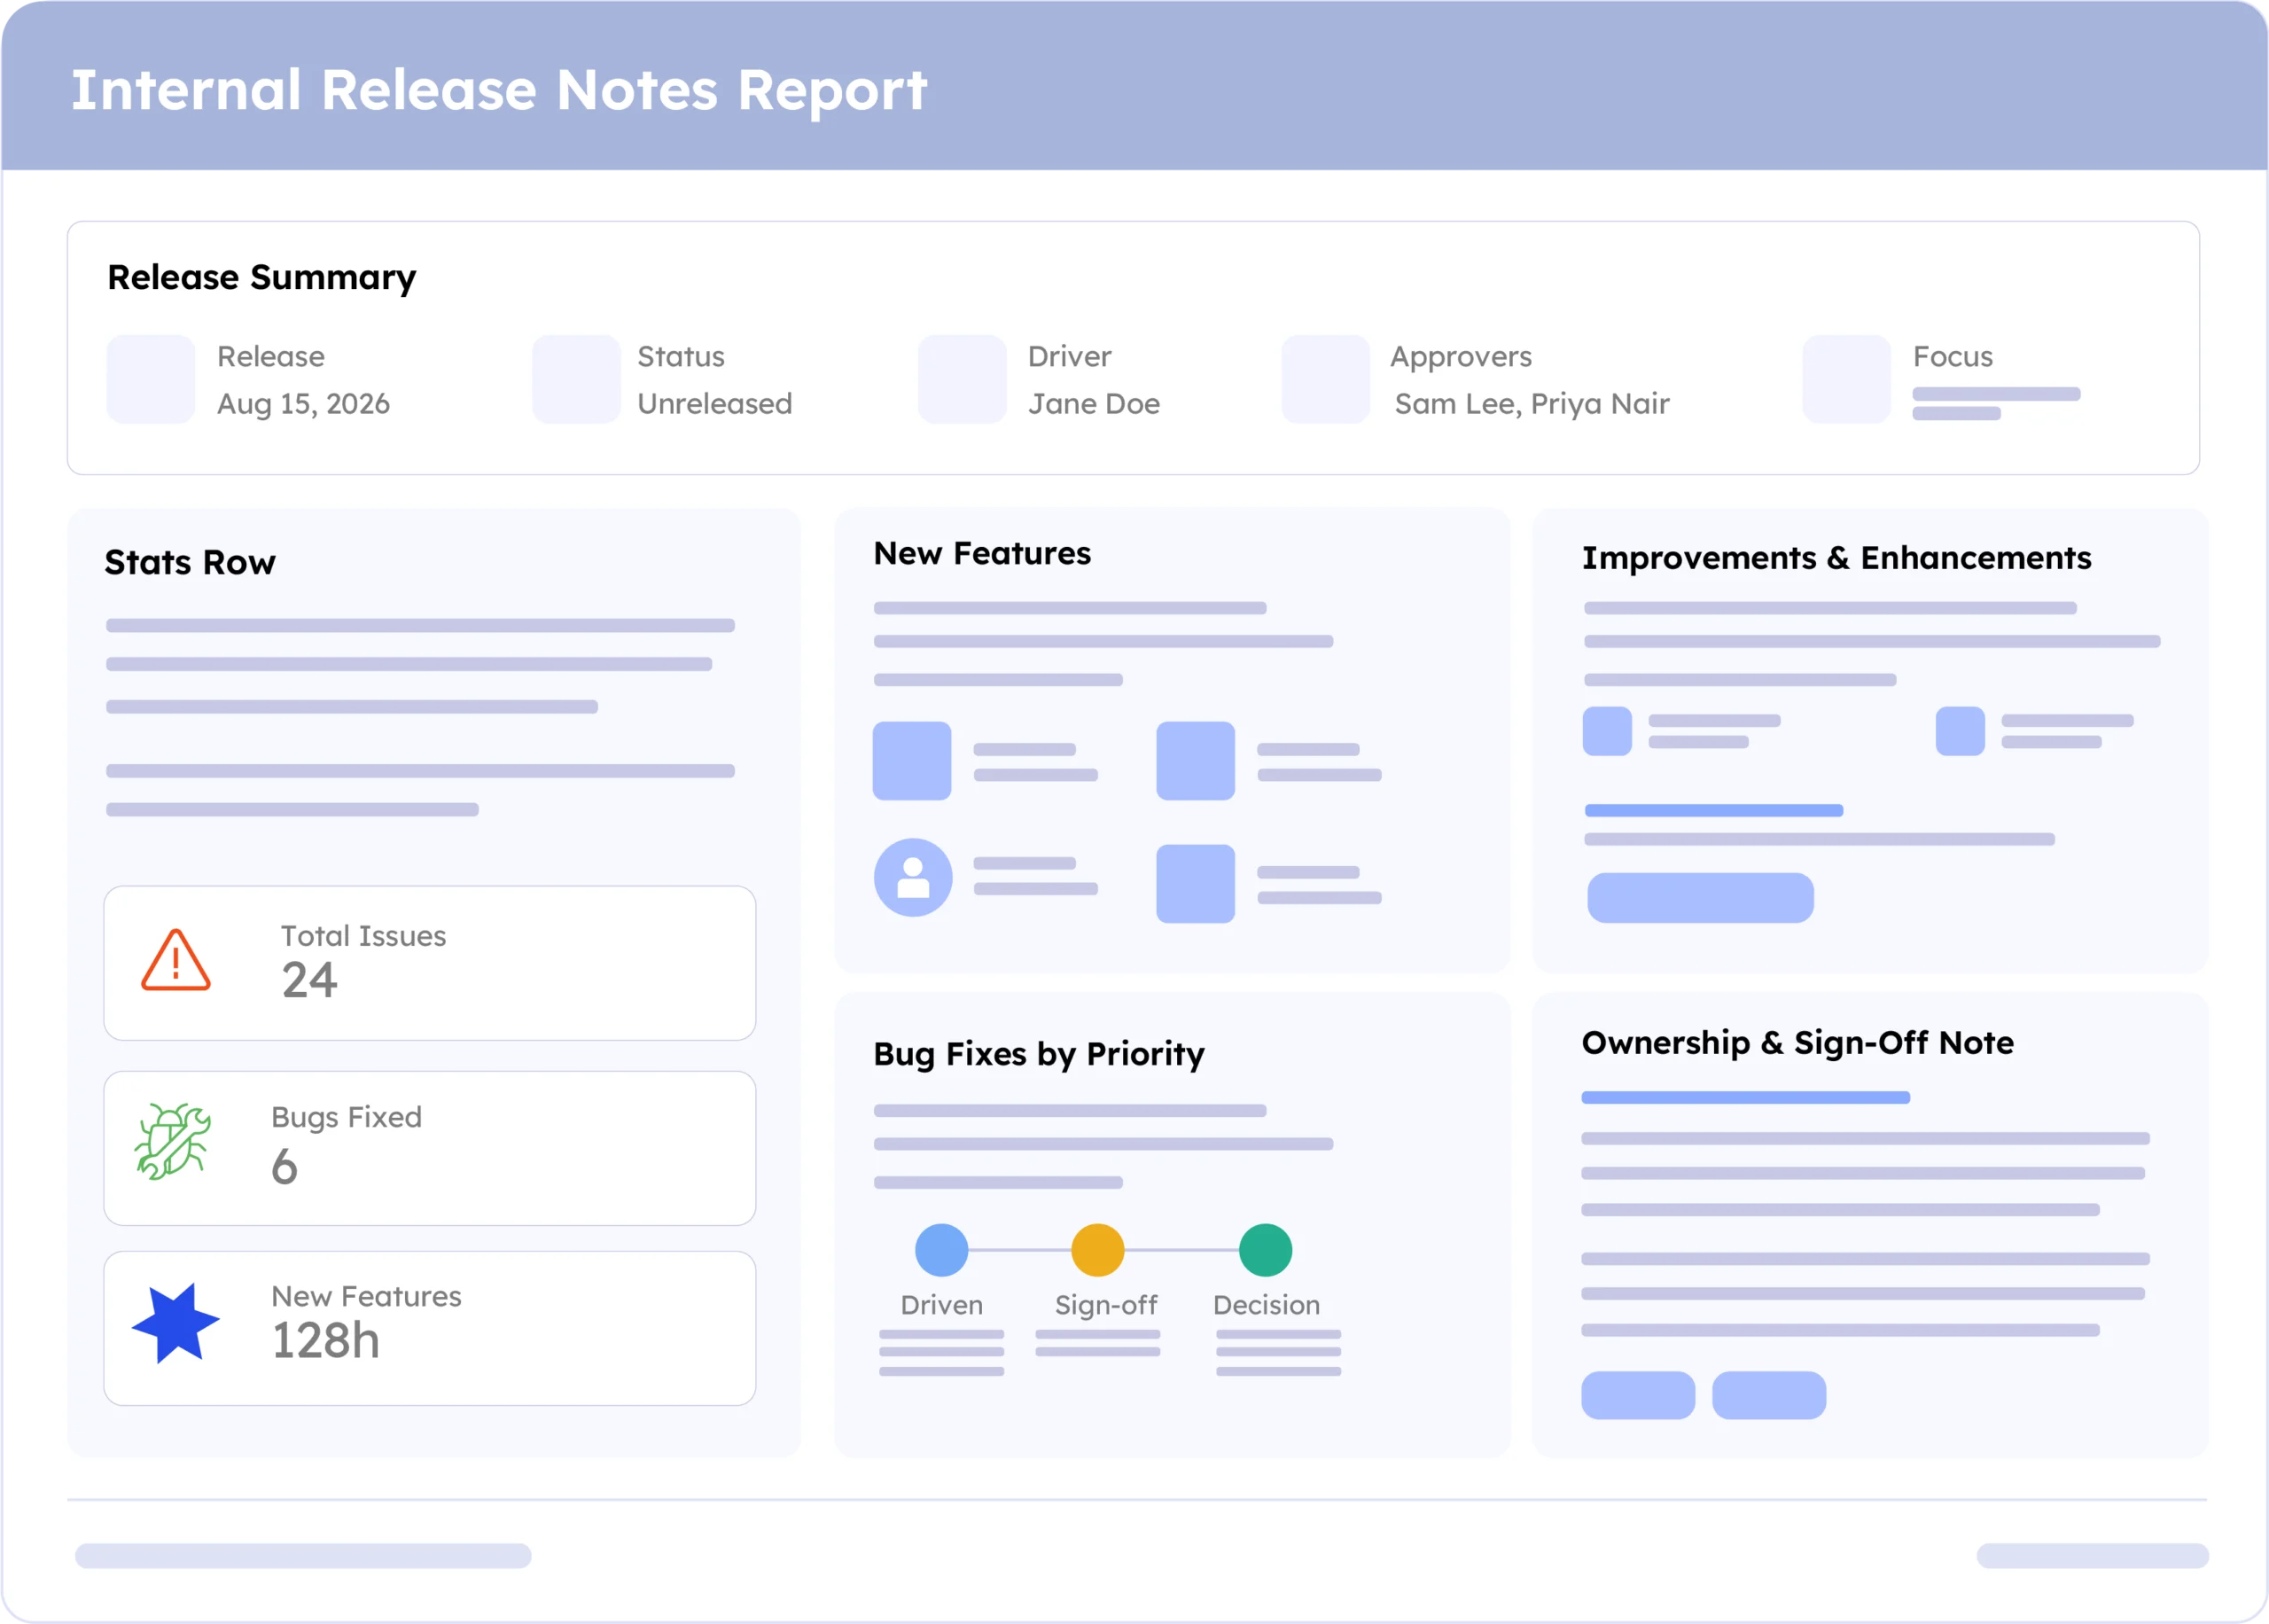Select the Driver icon placeholder in summary
Image resolution: width=2269 pixels, height=1624 pixels.
[x=962, y=379]
